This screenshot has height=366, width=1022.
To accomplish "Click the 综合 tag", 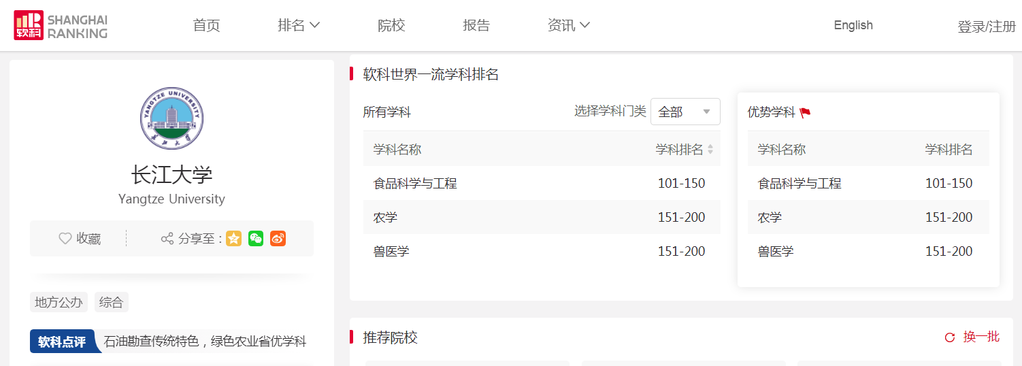I will [x=111, y=302].
